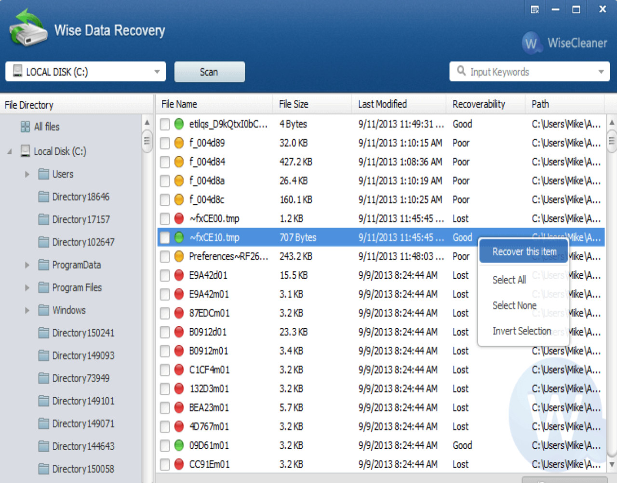This screenshot has width=617, height=483.
Task: Click the Directory18646 folder icon
Action: pos(44,197)
